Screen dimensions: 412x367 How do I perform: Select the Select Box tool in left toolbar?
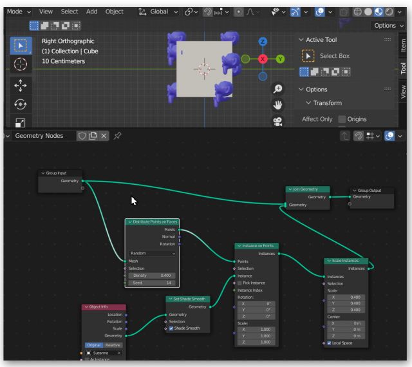tap(21, 46)
